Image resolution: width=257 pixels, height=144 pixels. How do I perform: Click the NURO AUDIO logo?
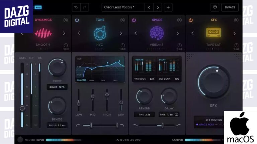(128, 140)
